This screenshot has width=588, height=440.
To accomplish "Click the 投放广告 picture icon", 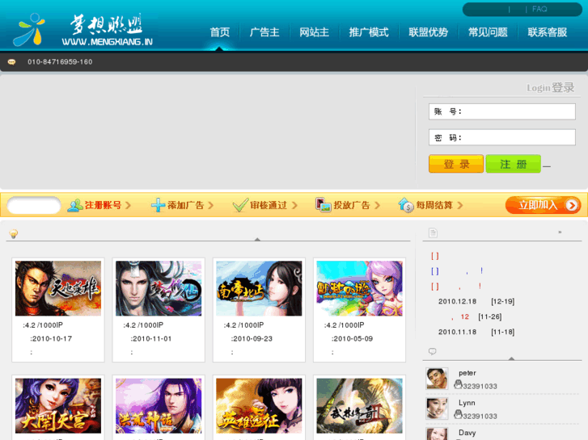I will coord(323,205).
